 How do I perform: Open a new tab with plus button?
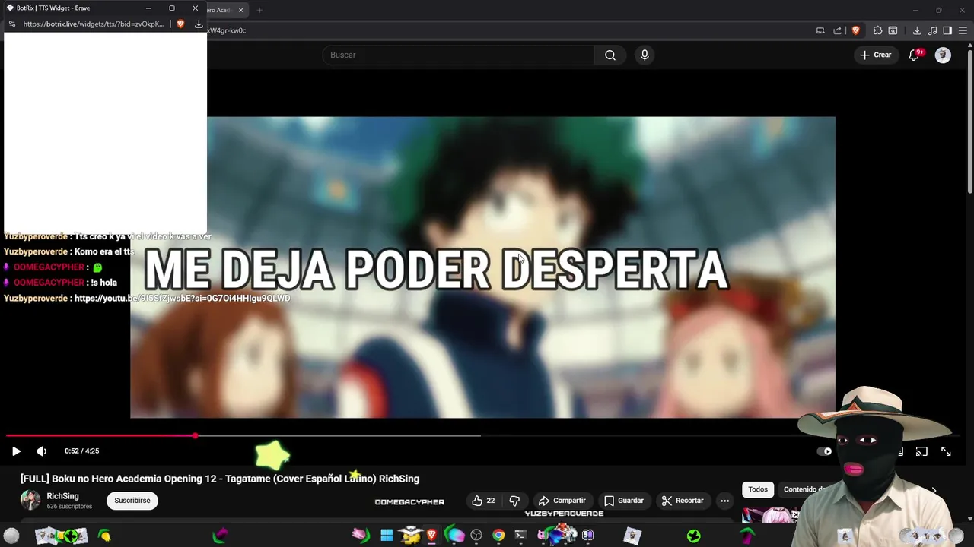(259, 10)
